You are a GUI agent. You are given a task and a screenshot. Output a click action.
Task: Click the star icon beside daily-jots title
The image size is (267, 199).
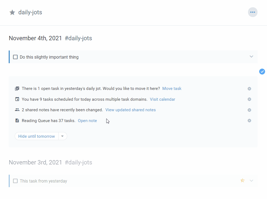[x=12, y=12]
